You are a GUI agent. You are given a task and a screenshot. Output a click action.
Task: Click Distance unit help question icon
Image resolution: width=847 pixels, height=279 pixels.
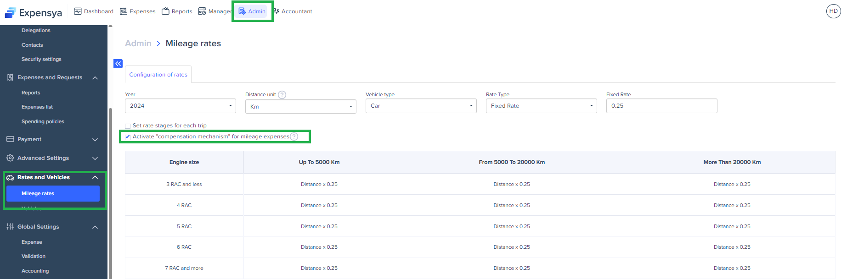pyautogui.click(x=282, y=95)
